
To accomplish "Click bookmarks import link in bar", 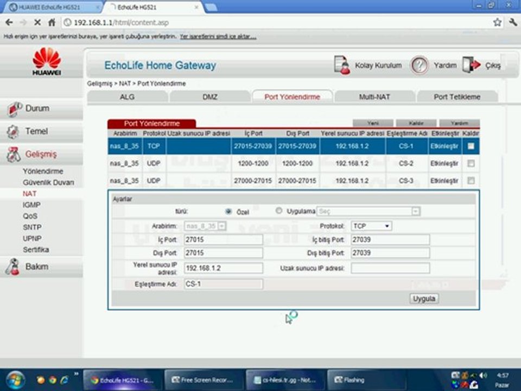I will coord(218,36).
